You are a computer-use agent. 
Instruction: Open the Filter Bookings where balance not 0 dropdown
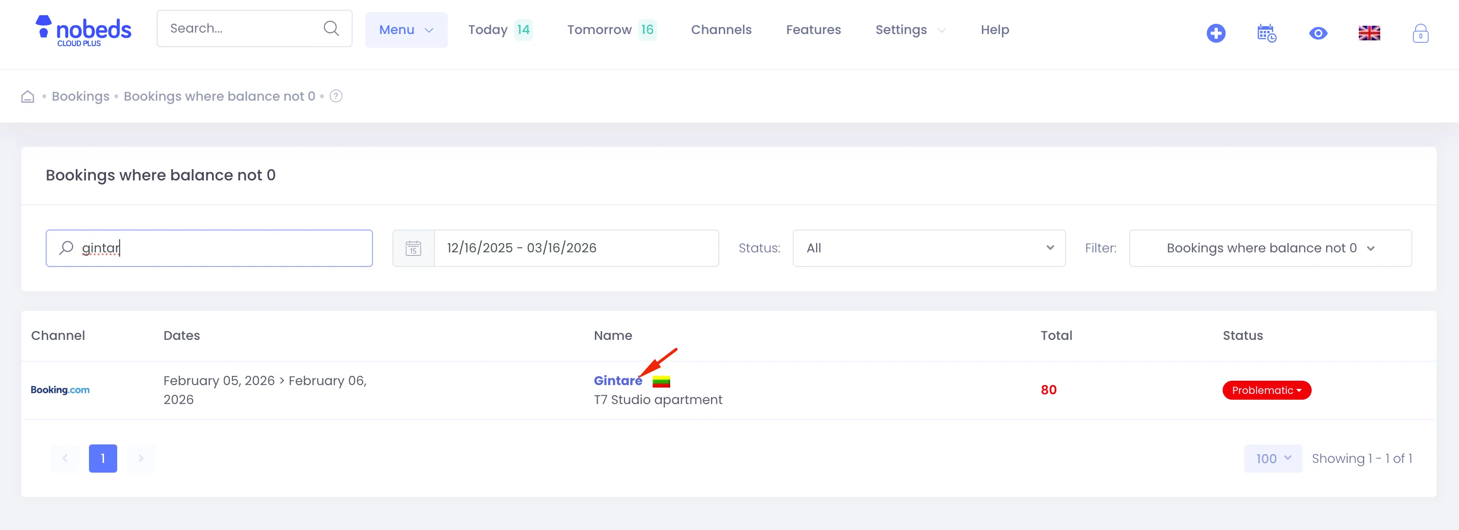tap(1270, 248)
